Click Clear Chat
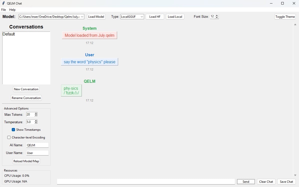This screenshot has height=187, width=299. pos(266,181)
